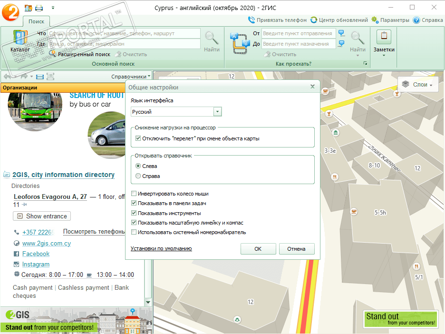Click the blue list view icon in directory toolbar
This screenshot has height=334, width=445.
(x=40, y=77)
